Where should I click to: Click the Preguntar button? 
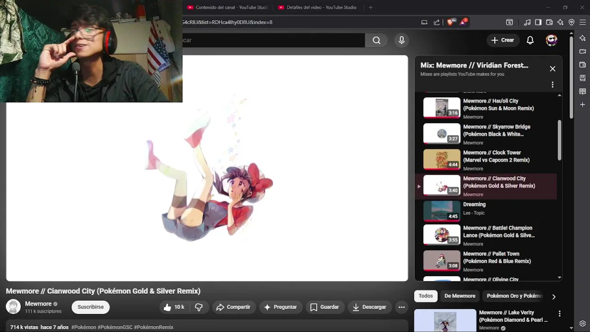280,307
